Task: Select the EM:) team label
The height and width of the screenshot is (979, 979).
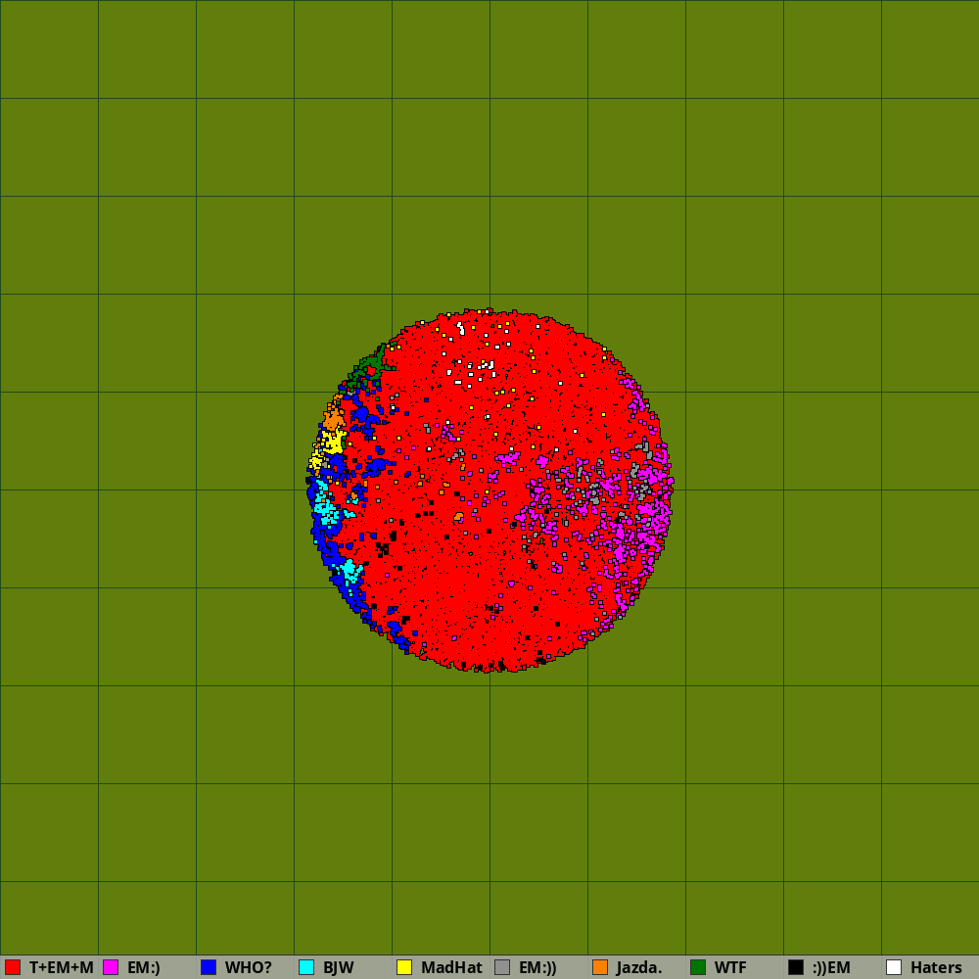Action: coord(144,967)
